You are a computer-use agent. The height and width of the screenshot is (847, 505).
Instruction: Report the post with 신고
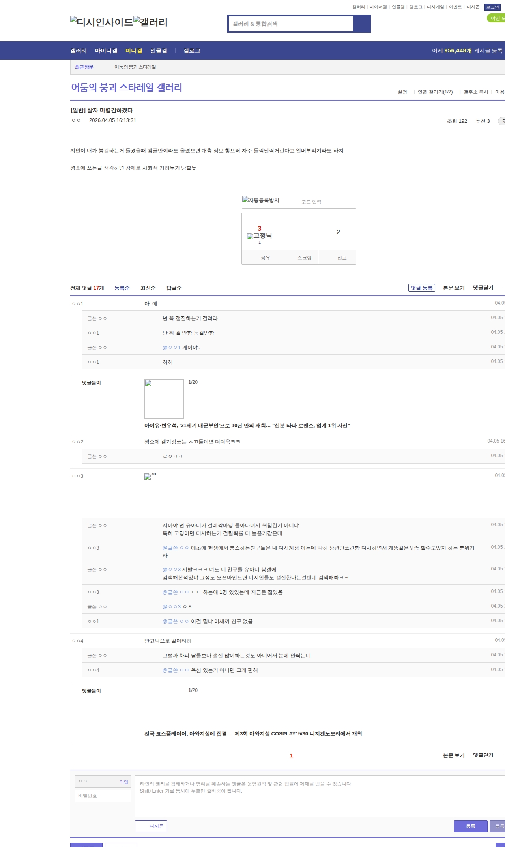342,258
